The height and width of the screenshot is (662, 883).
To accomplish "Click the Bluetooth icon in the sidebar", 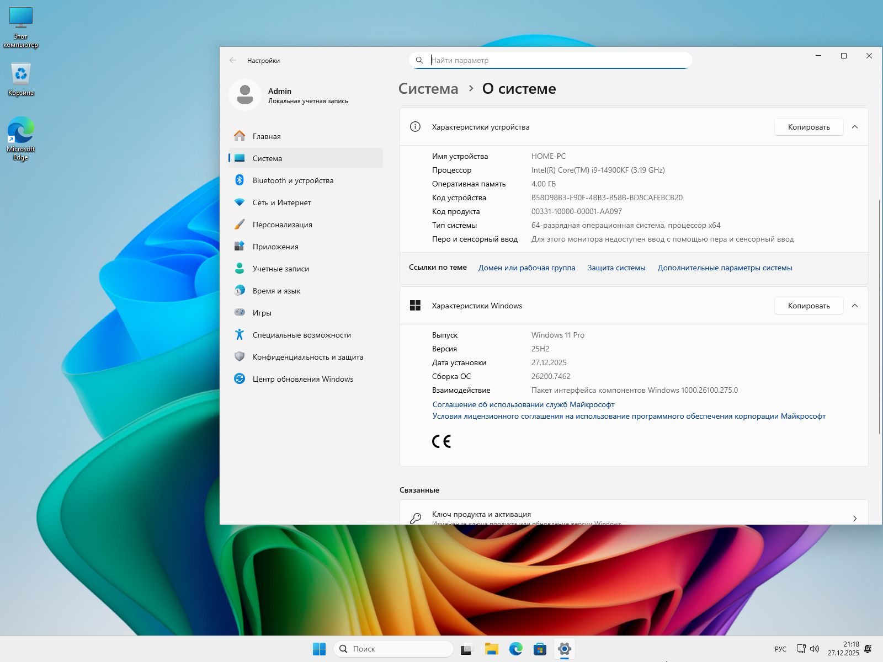I will click(x=240, y=180).
